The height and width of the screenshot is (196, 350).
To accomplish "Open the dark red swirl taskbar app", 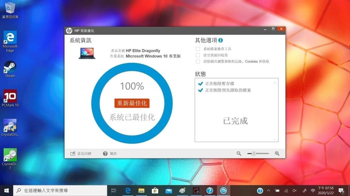I will click(x=196, y=191).
